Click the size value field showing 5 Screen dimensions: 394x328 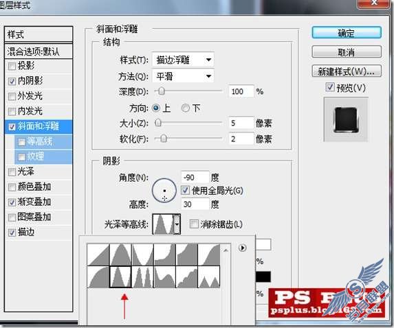coord(241,123)
